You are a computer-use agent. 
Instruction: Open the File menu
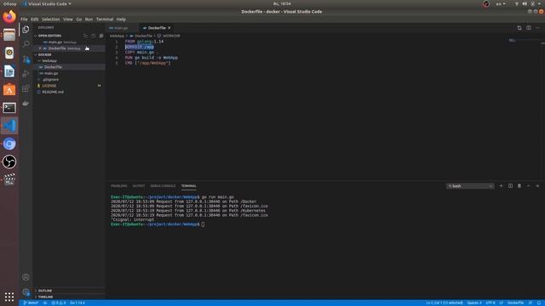[x=24, y=19]
